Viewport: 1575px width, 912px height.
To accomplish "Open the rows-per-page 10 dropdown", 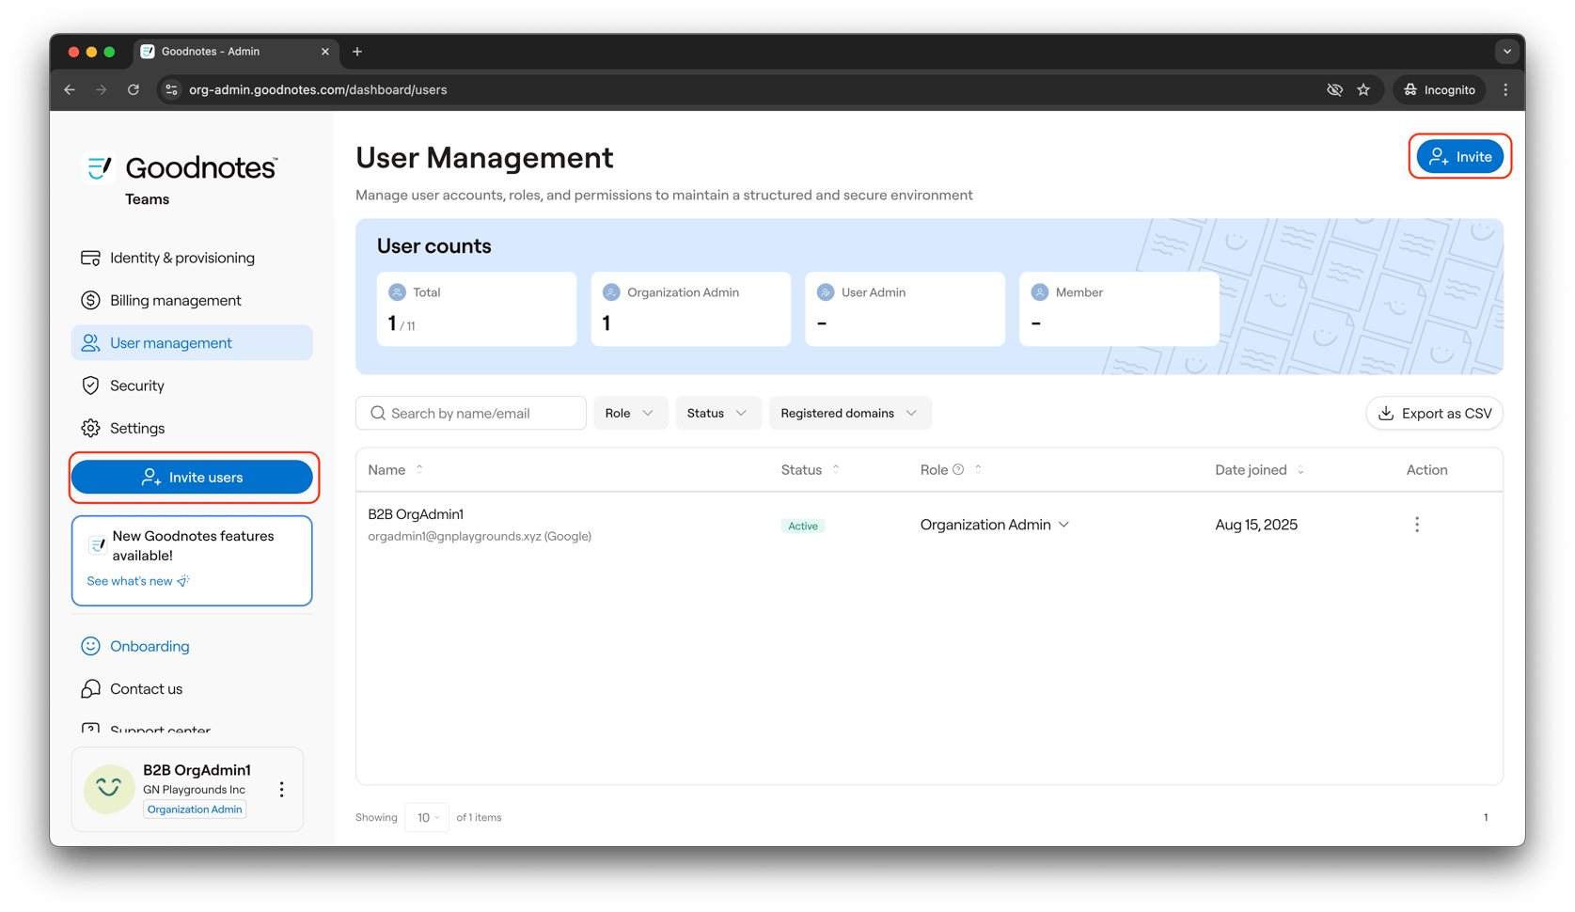I will pos(427,818).
